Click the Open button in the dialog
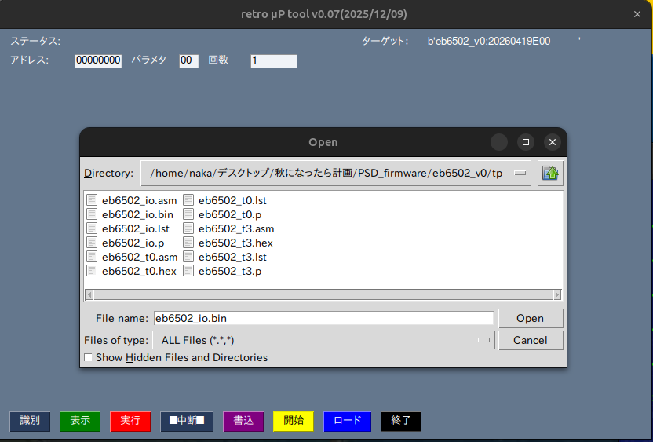 (x=531, y=318)
